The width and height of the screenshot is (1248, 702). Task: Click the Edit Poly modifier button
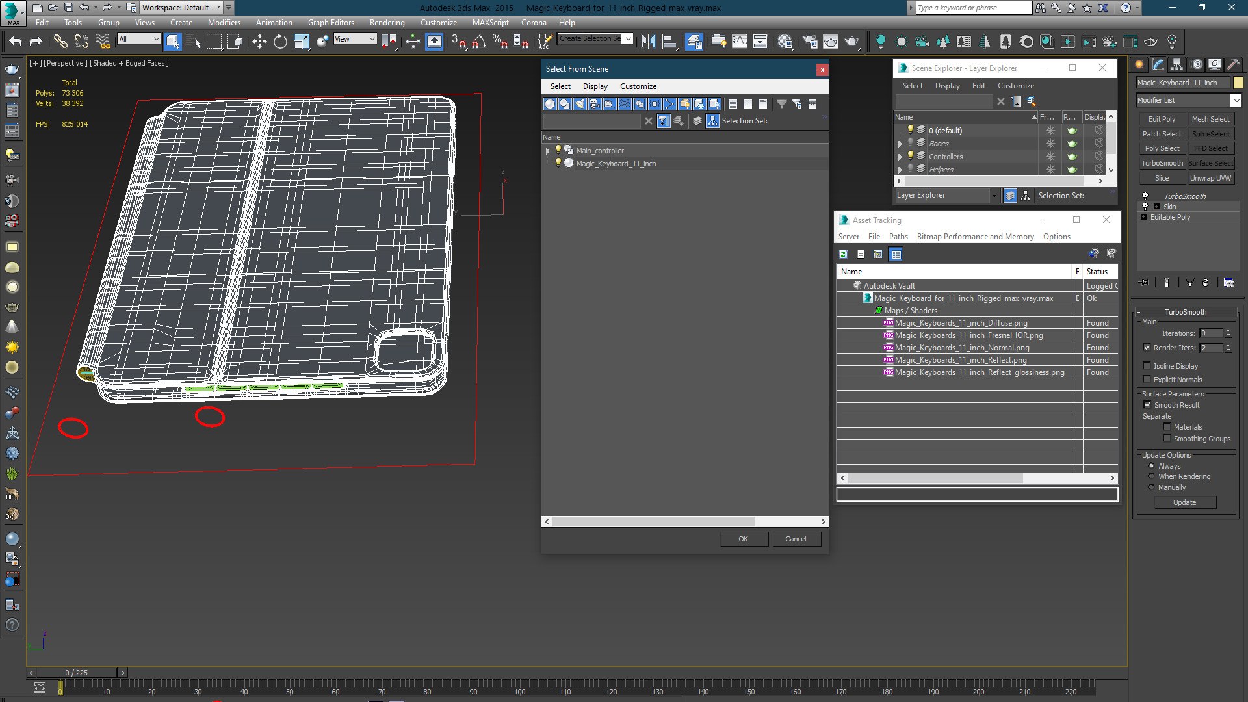click(x=1161, y=119)
